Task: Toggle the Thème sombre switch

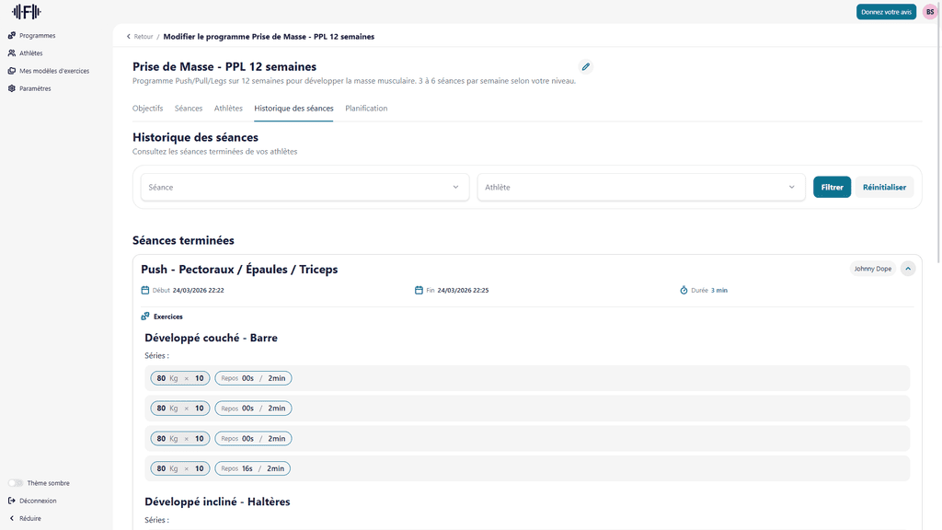Action: [x=16, y=483]
